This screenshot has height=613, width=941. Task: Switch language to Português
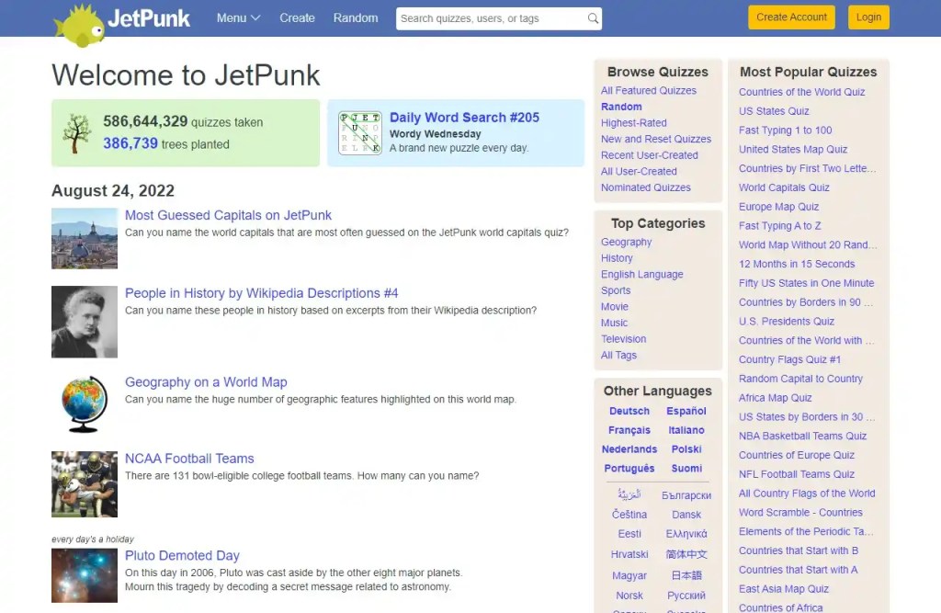coord(629,469)
